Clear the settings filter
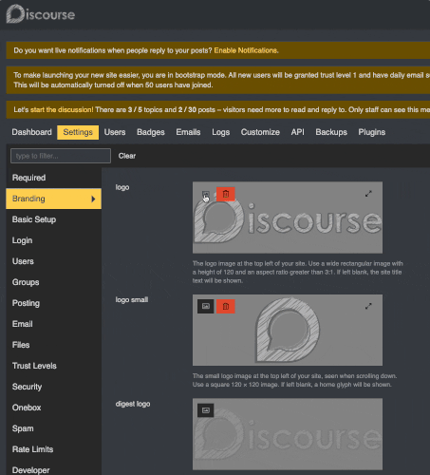 [127, 156]
